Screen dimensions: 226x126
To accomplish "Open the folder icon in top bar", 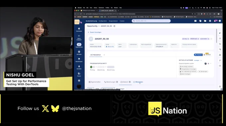I will (205, 21).
